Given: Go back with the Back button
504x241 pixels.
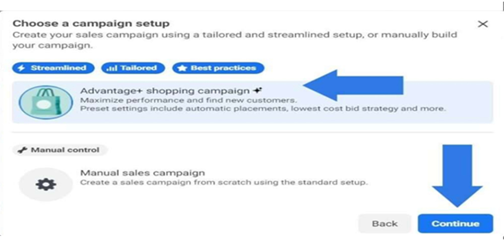Looking at the screenshot, I should tap(385, 224).
